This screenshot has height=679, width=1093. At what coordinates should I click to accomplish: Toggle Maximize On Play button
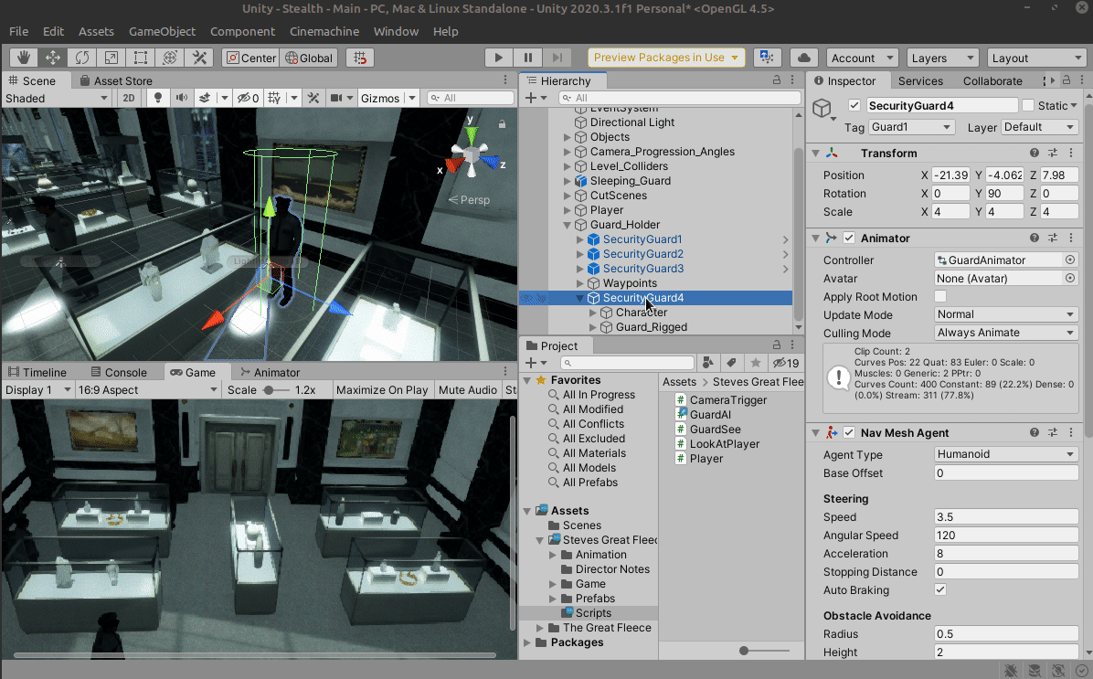point(382,389)
